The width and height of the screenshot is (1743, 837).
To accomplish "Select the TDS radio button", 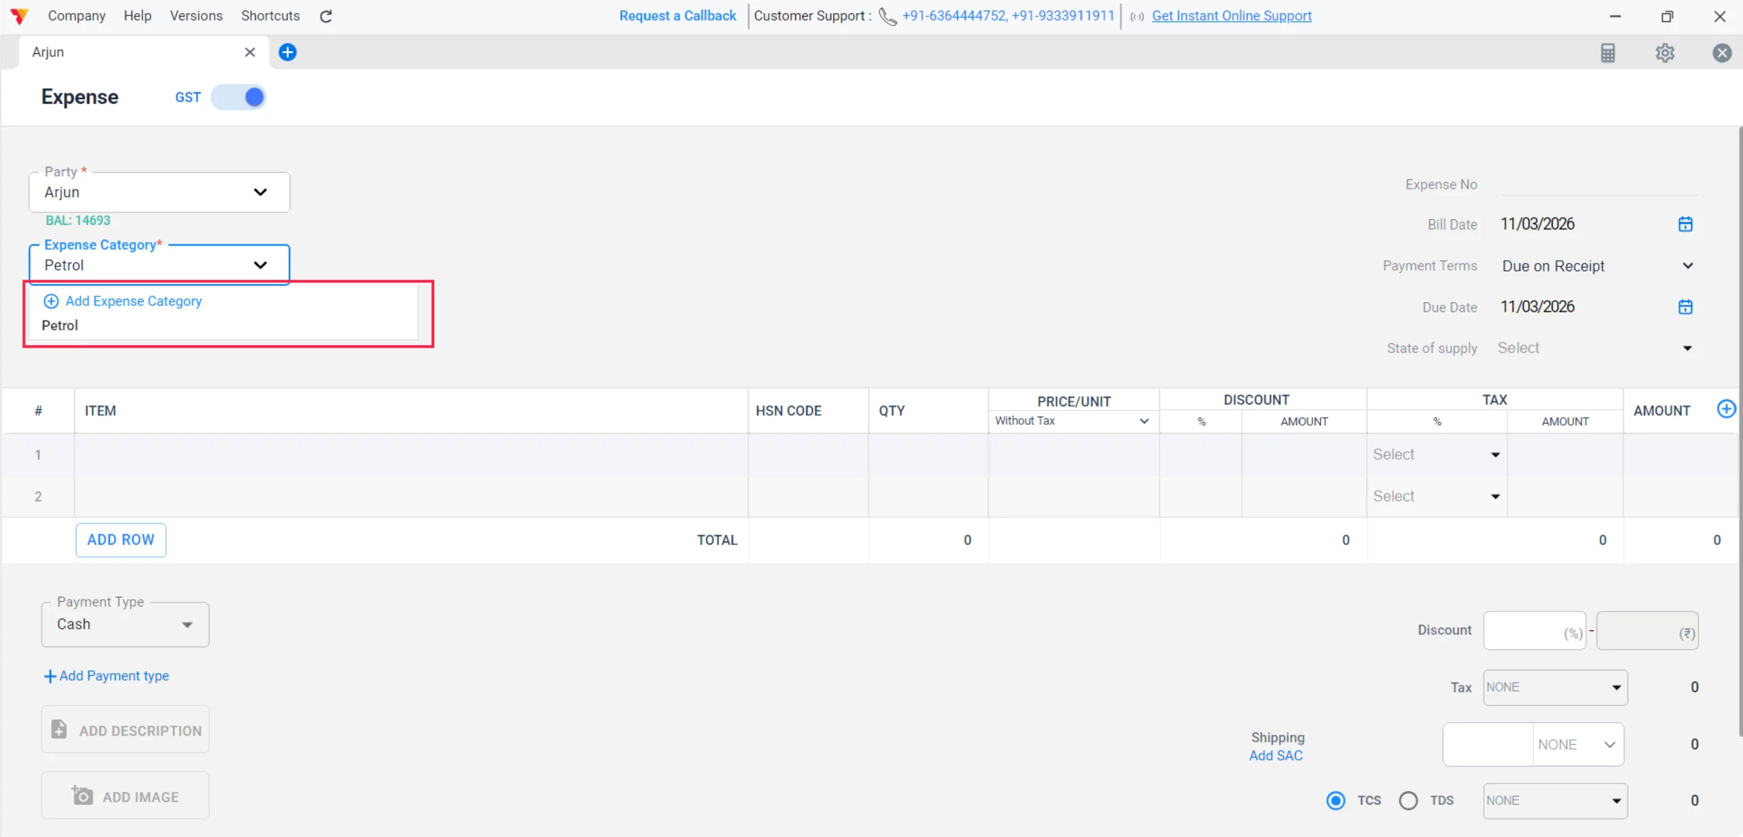I will coord(1407,800).
